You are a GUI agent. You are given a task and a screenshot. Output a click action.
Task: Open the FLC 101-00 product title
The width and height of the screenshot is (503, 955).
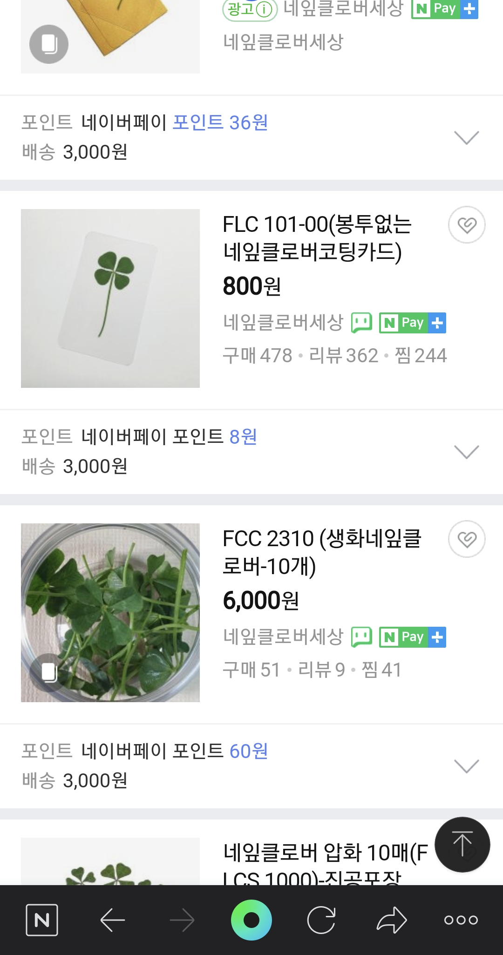pyautogui.click(x=317, y=238)
